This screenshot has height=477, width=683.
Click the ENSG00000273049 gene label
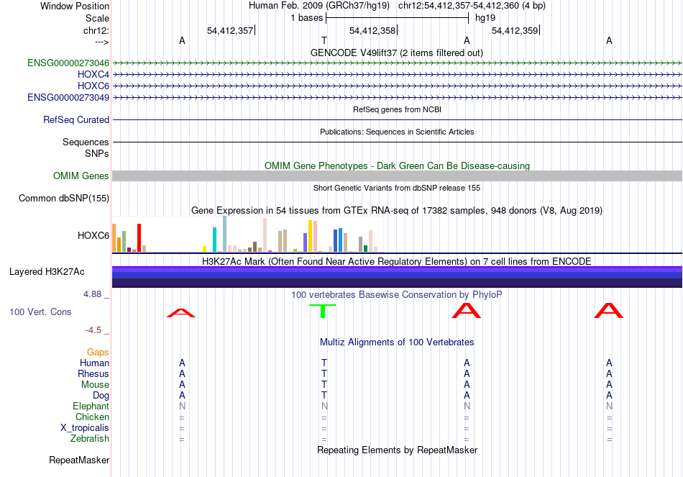coord(68,97)
